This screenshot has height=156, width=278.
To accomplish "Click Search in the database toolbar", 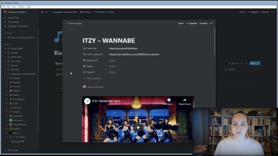I will pos(234,63).
